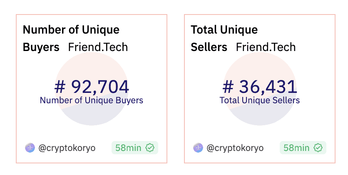Open the @cryptokoryo profile link under Unique Buyers
This screenshot has height=175, width=348.
(67, 148)
